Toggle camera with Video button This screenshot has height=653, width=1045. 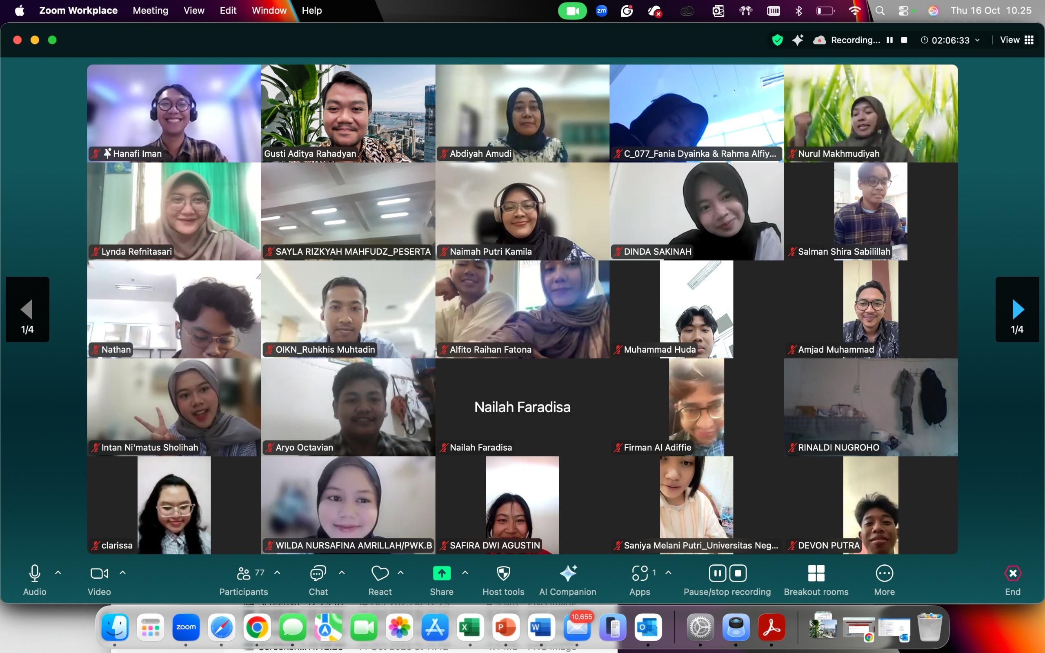(99, 573)
